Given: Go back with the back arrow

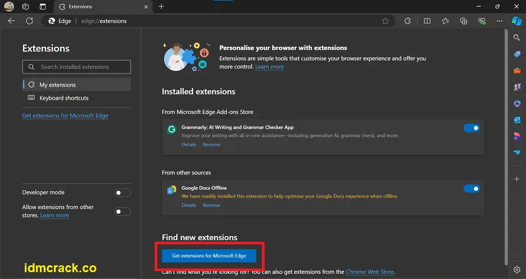Looking at the screenshot, I should coord(12,21).
